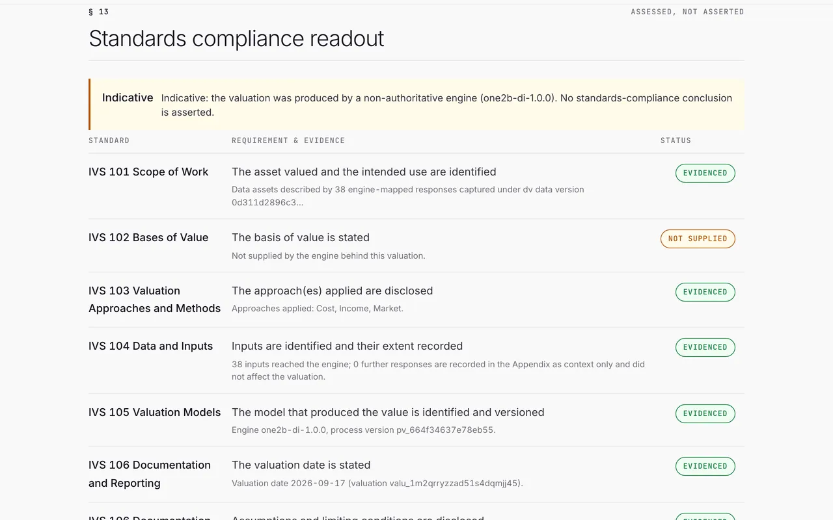
Task: Click the EVIDENCED badge for IVS 103
Action: (x=705, y=292)
